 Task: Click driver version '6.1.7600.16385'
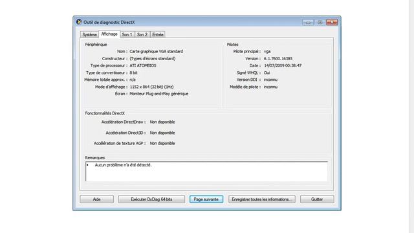(278, 58)
